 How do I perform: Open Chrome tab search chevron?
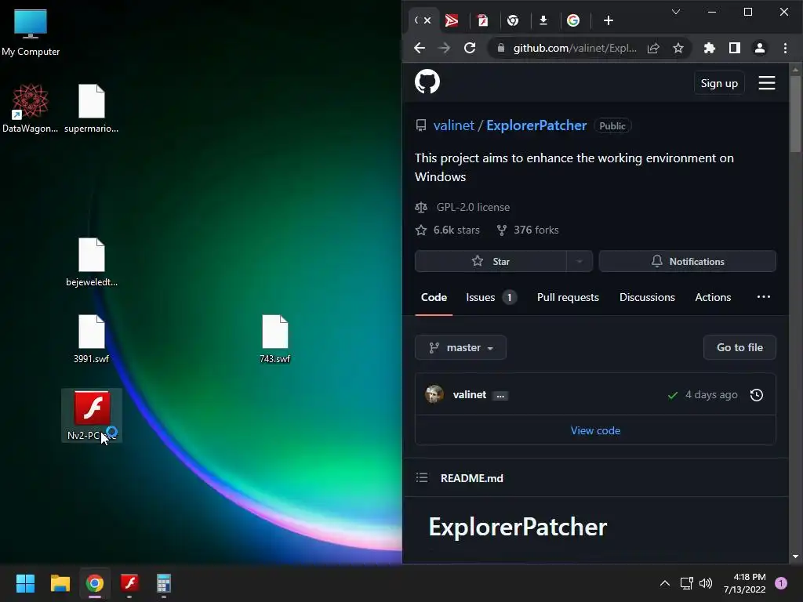[x=676, y=12]
